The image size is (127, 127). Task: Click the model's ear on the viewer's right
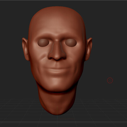click(x=89, y=49)
